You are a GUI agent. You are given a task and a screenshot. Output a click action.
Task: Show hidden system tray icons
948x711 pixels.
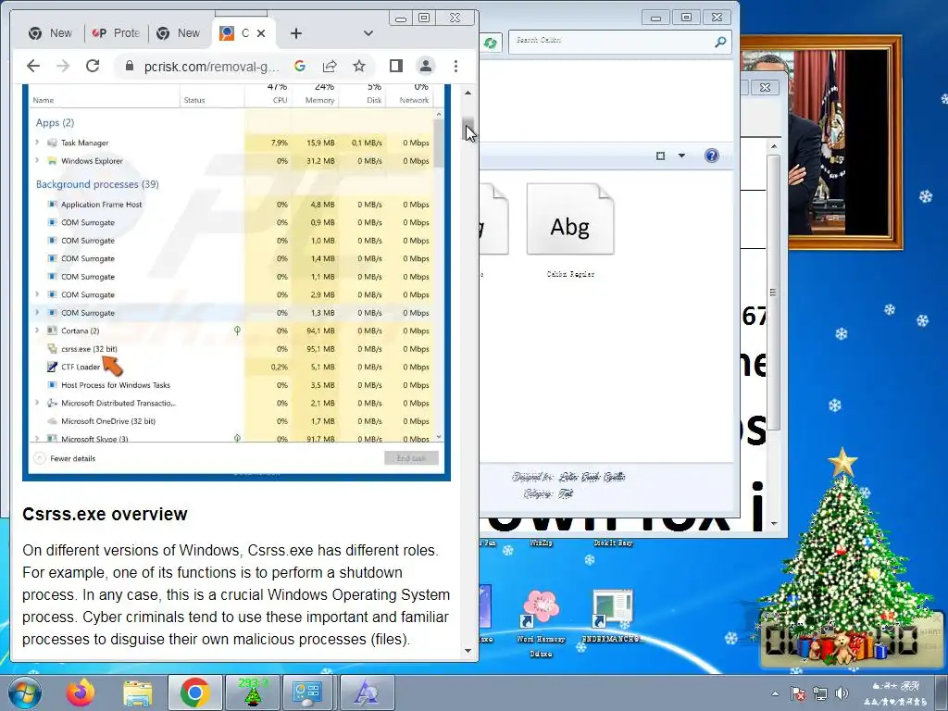775,694
